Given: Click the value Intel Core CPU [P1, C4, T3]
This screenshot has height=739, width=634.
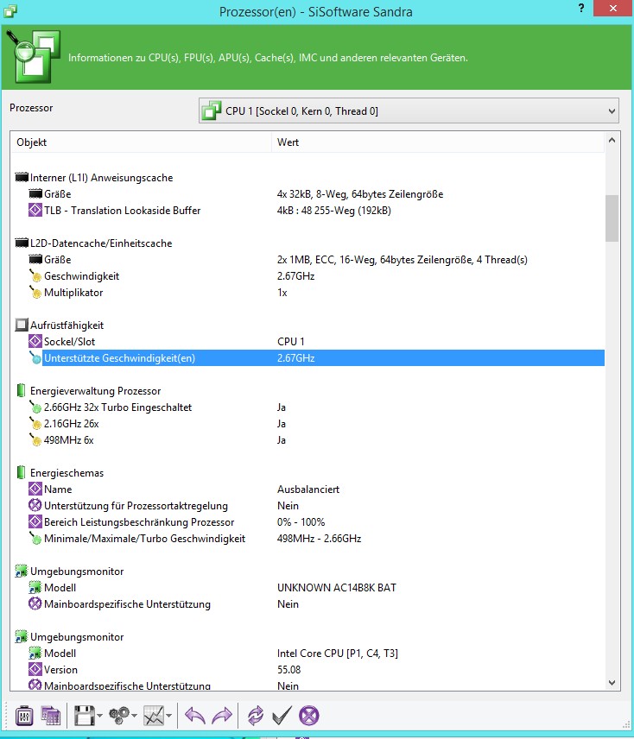Looking at the screenshot, I should (x=338, y=654).
